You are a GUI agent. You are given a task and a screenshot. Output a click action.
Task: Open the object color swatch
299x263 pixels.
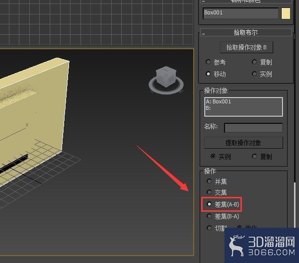286,13
